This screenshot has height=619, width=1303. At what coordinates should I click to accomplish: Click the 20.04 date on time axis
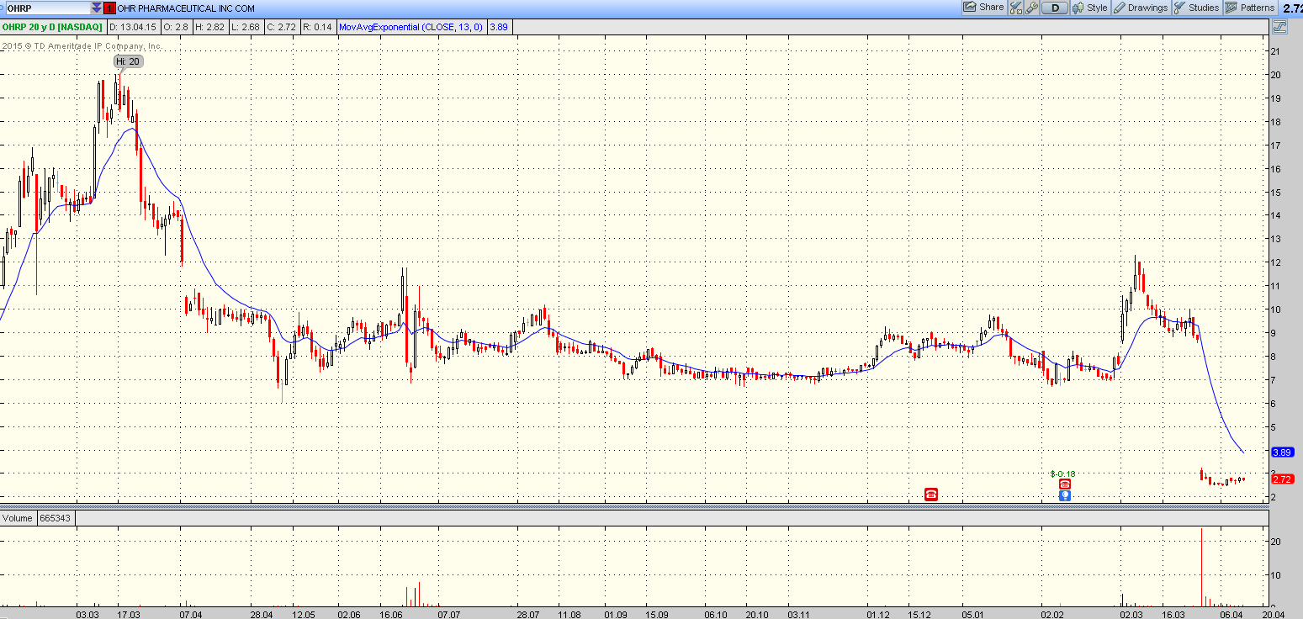pyautogui.click(x=1273, y=615)
